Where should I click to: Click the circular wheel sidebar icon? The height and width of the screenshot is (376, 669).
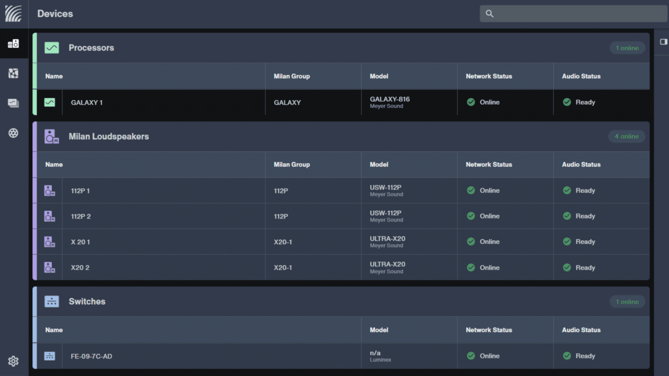13,133
